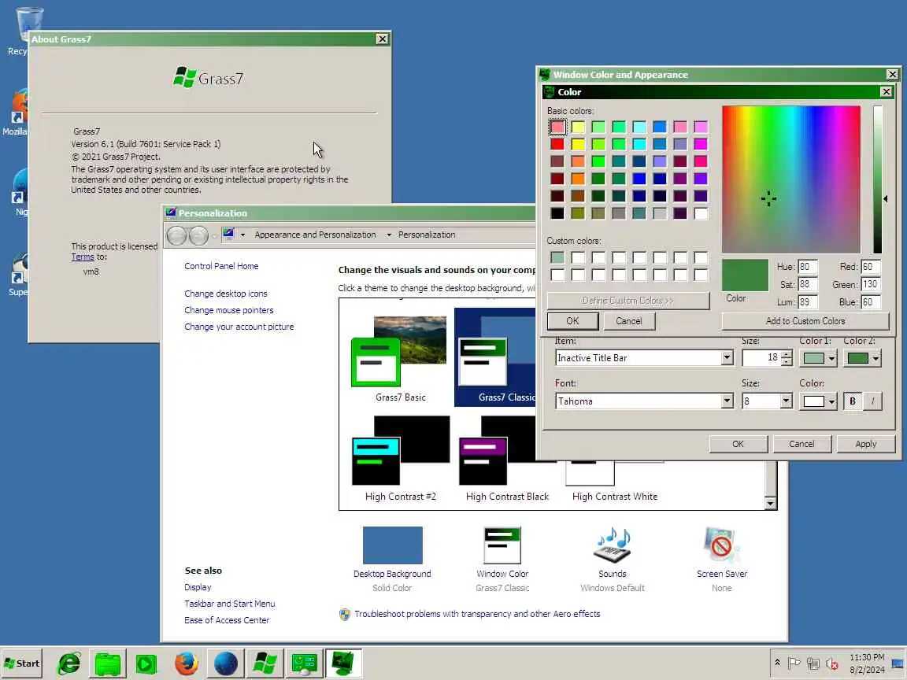The image size is (907, 680).
Task: Expand the breadcrumb arrow after control panel icon
Action: click(x=242, y=235)
